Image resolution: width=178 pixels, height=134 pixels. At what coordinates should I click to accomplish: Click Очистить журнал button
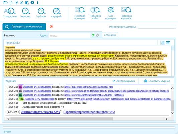pyautogui.click(x=157, y=81)
